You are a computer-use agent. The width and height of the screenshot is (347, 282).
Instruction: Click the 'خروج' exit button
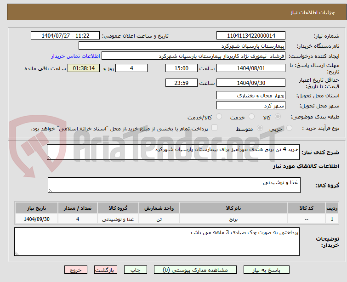pyautogui.click(x=76, y=270)
